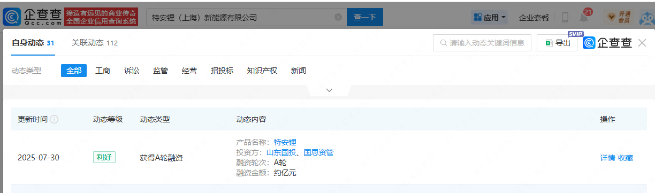Open the Qcc.com logo home link
Screen dimensions: 655x193
coord(32,17)
